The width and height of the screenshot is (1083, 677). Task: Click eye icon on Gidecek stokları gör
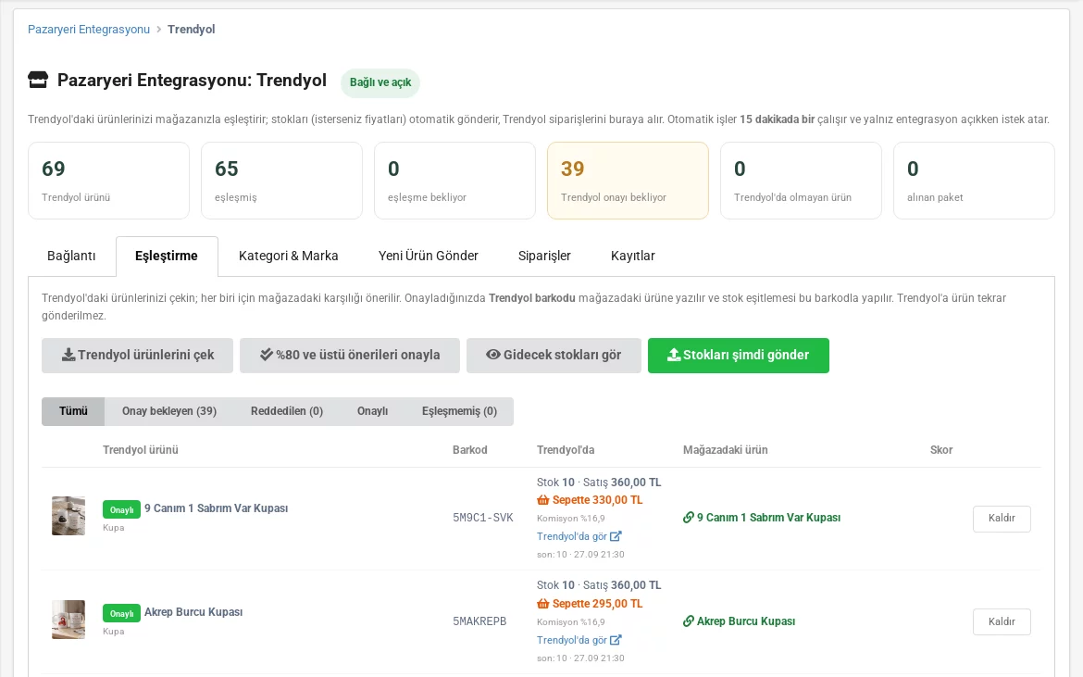coord(493,355)
